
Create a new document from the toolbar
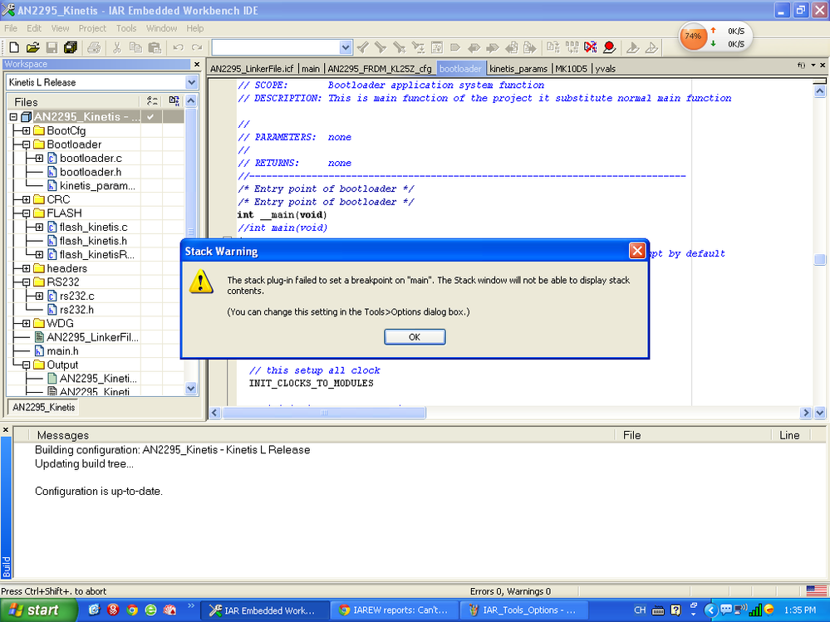coord(14,47)
